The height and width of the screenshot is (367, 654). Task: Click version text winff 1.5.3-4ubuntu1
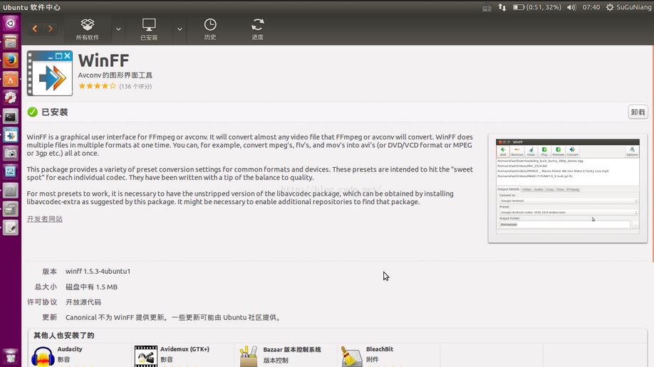point(98,271)
